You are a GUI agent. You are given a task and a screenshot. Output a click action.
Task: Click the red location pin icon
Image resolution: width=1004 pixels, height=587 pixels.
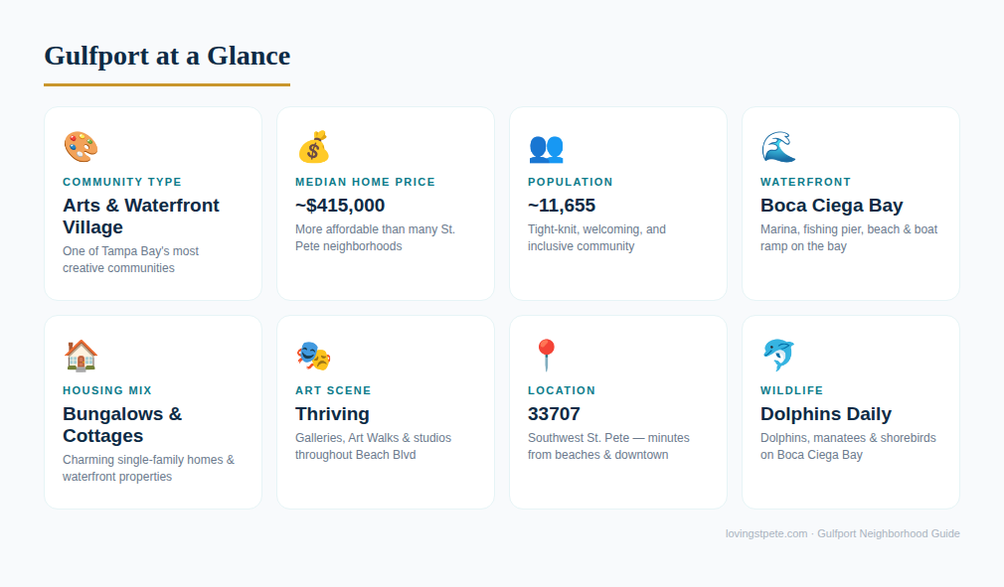(546, 355)
